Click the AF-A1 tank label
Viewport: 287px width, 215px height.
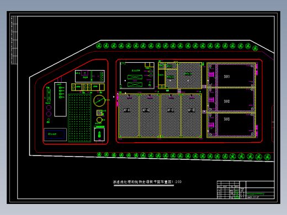(127, 110)
